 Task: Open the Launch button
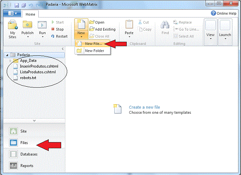click(225, 32)
